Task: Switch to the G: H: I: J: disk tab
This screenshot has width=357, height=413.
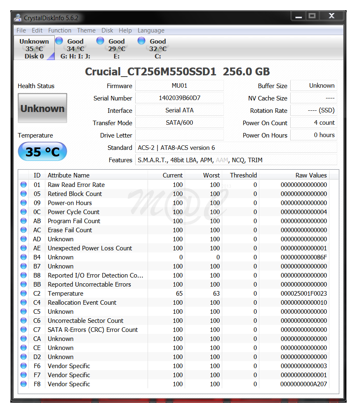Action: pyautogui.click(x=75, y=49)
